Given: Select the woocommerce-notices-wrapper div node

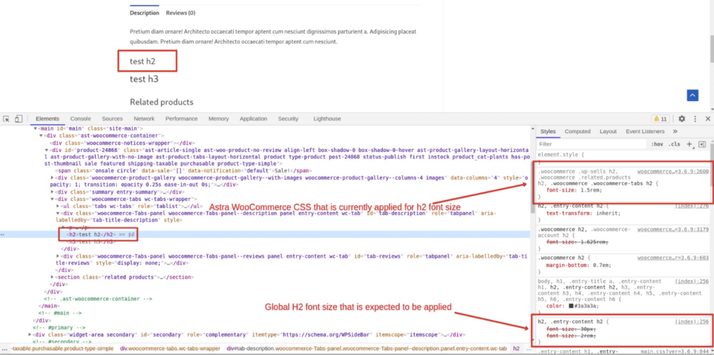Looking at the screenshot, I should 122,143.
